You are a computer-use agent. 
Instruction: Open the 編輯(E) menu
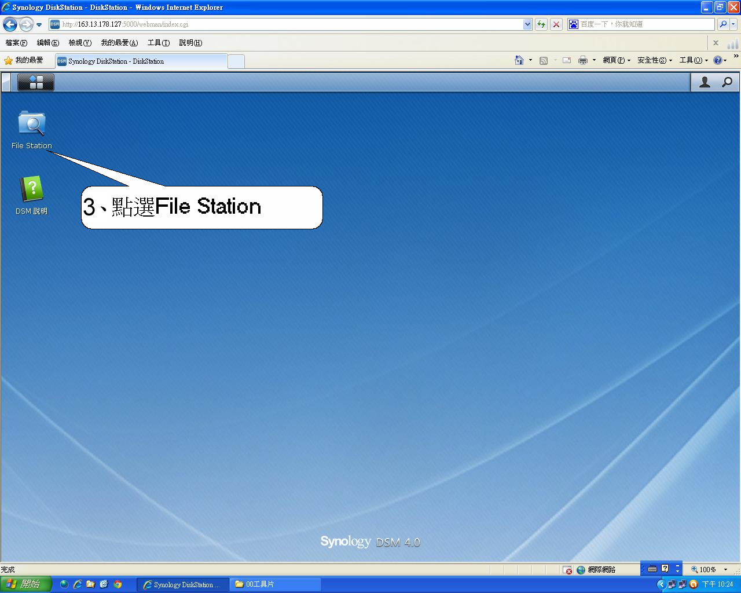tap(47, 43)
